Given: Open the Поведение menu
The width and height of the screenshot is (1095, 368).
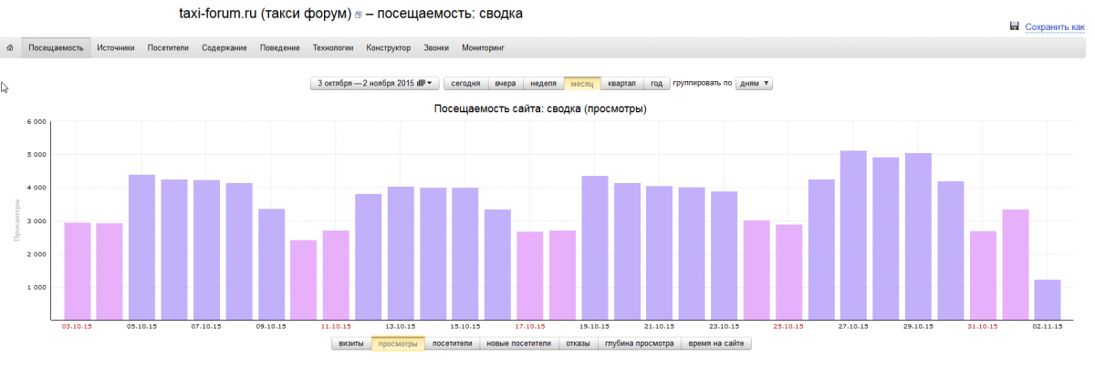Looking at the screenshot, I should (x=280, y=47).
